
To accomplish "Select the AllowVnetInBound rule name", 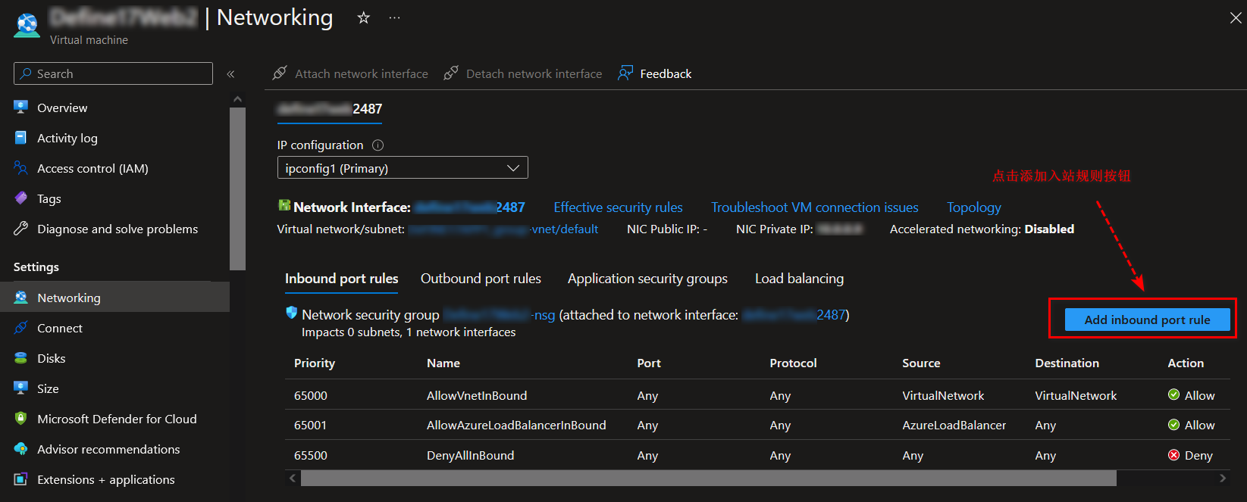I will (477, 395).
